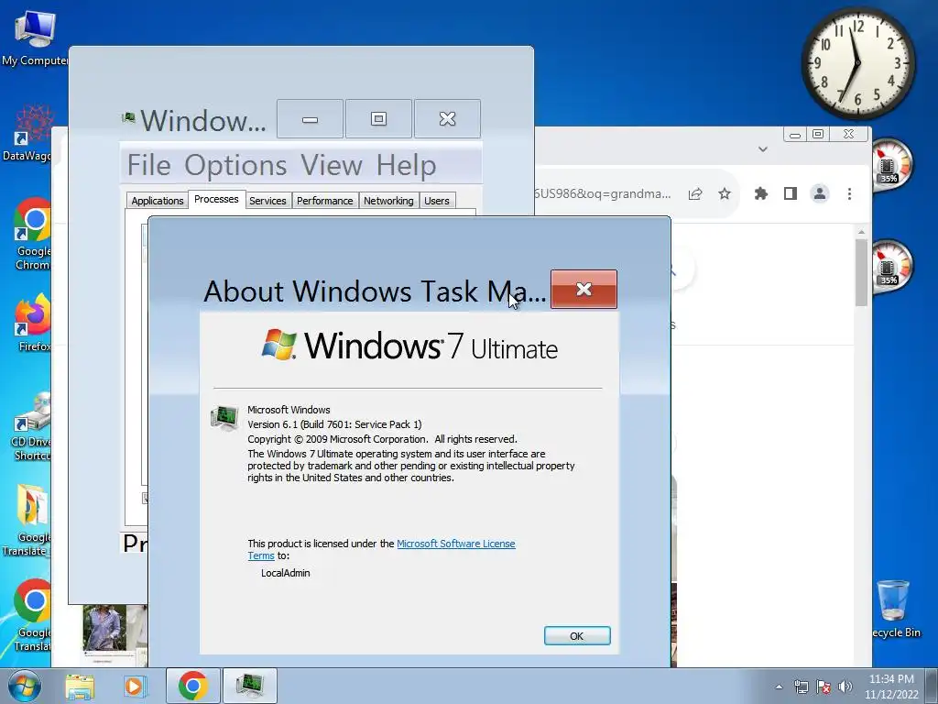Click the Show Desktop strip at the taskbar end

click(932, 686)
